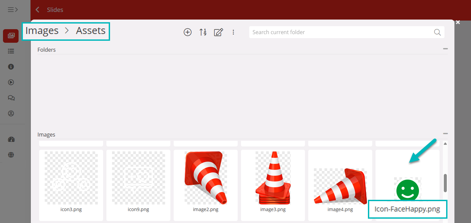
Task: Expand the sidebar hamburger menu
Action: point(13,10)
